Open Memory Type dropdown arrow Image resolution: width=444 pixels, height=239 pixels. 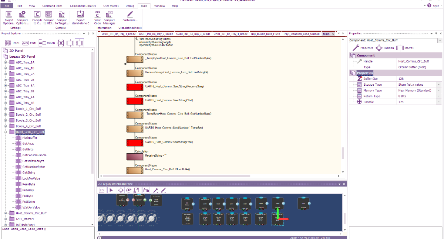439,91
